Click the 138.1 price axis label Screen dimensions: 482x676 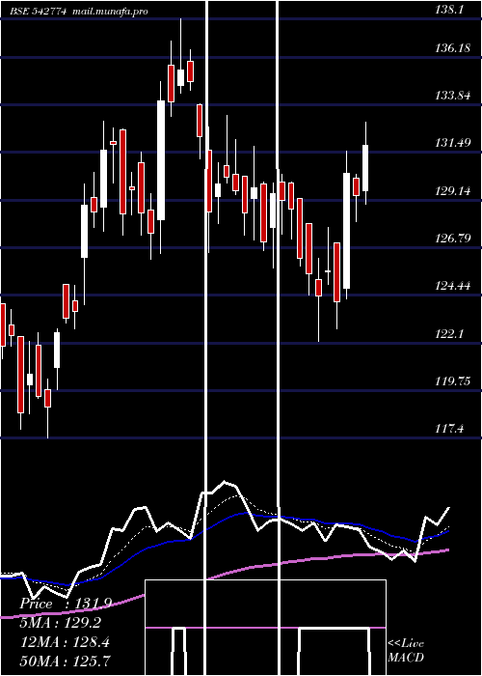point(449,10)
